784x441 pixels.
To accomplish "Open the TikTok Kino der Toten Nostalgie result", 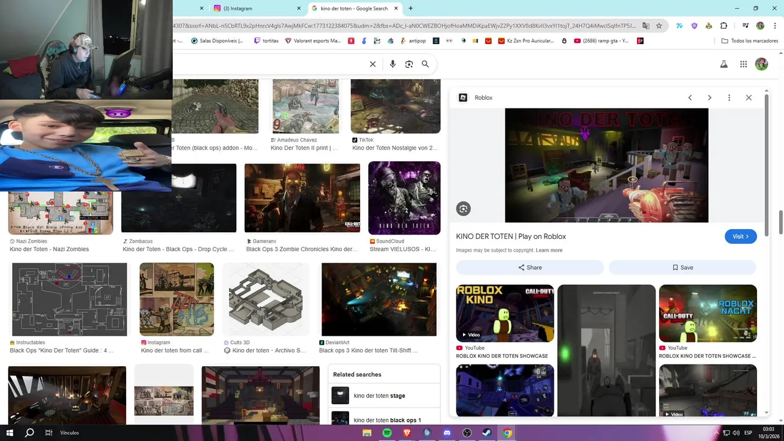I will pyautogui.click(x=395, y=107).
